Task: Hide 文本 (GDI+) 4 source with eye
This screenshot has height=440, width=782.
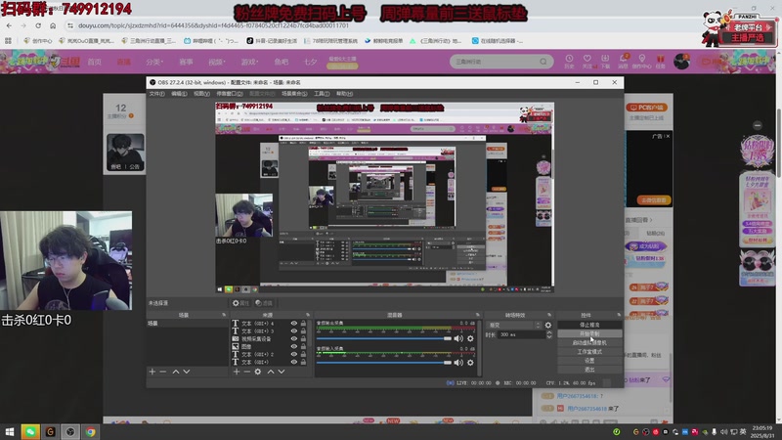Action: [294, 324]
